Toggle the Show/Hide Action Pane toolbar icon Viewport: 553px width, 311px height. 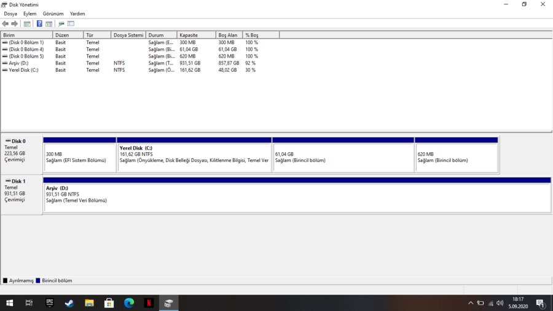(x=49, y=23)
